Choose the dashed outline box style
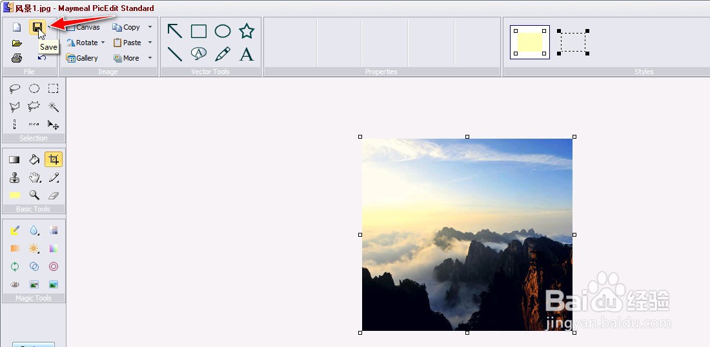This screenshot has width=710, height=347. pos(573,42)
